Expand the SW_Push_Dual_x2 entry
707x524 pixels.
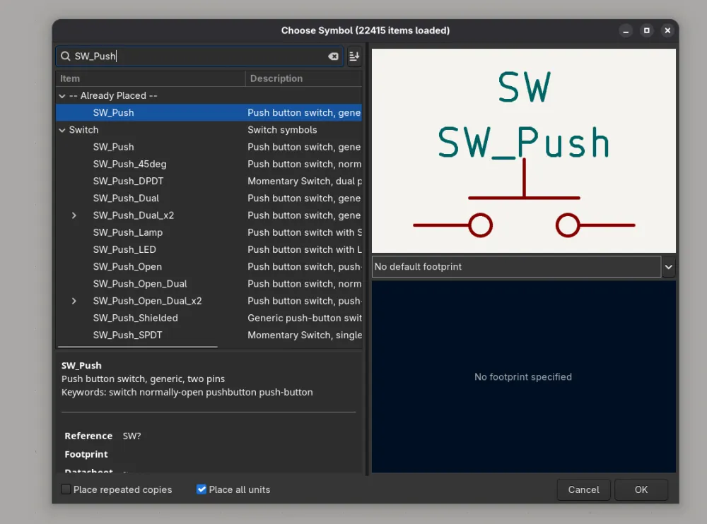(x=74, y=215)
